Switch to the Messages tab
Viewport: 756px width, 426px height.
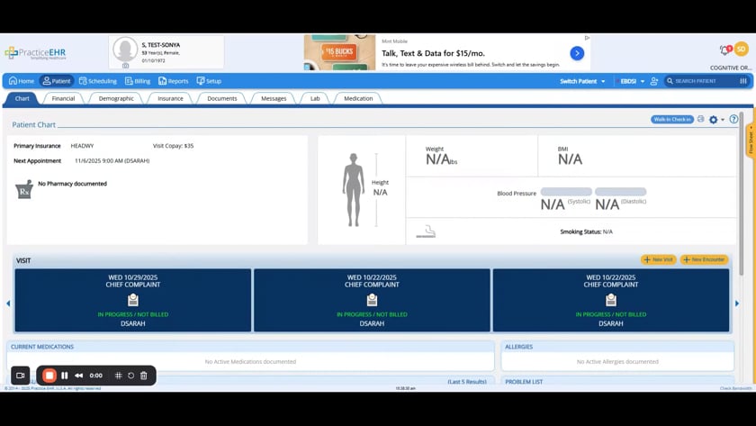(274, 98)
